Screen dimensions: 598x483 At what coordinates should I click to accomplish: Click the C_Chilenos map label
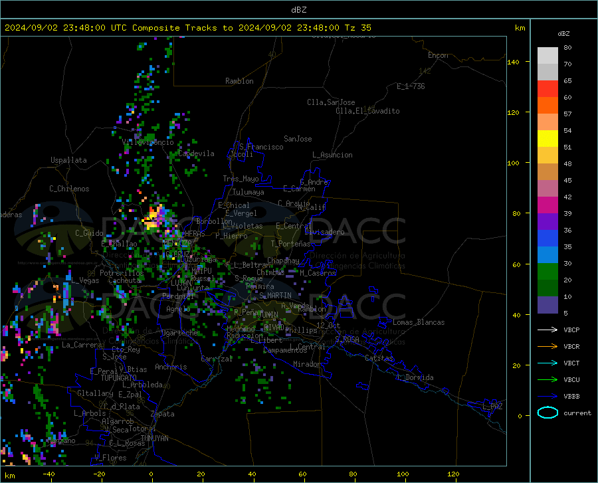pyautogui.click(x=69, y=189)
